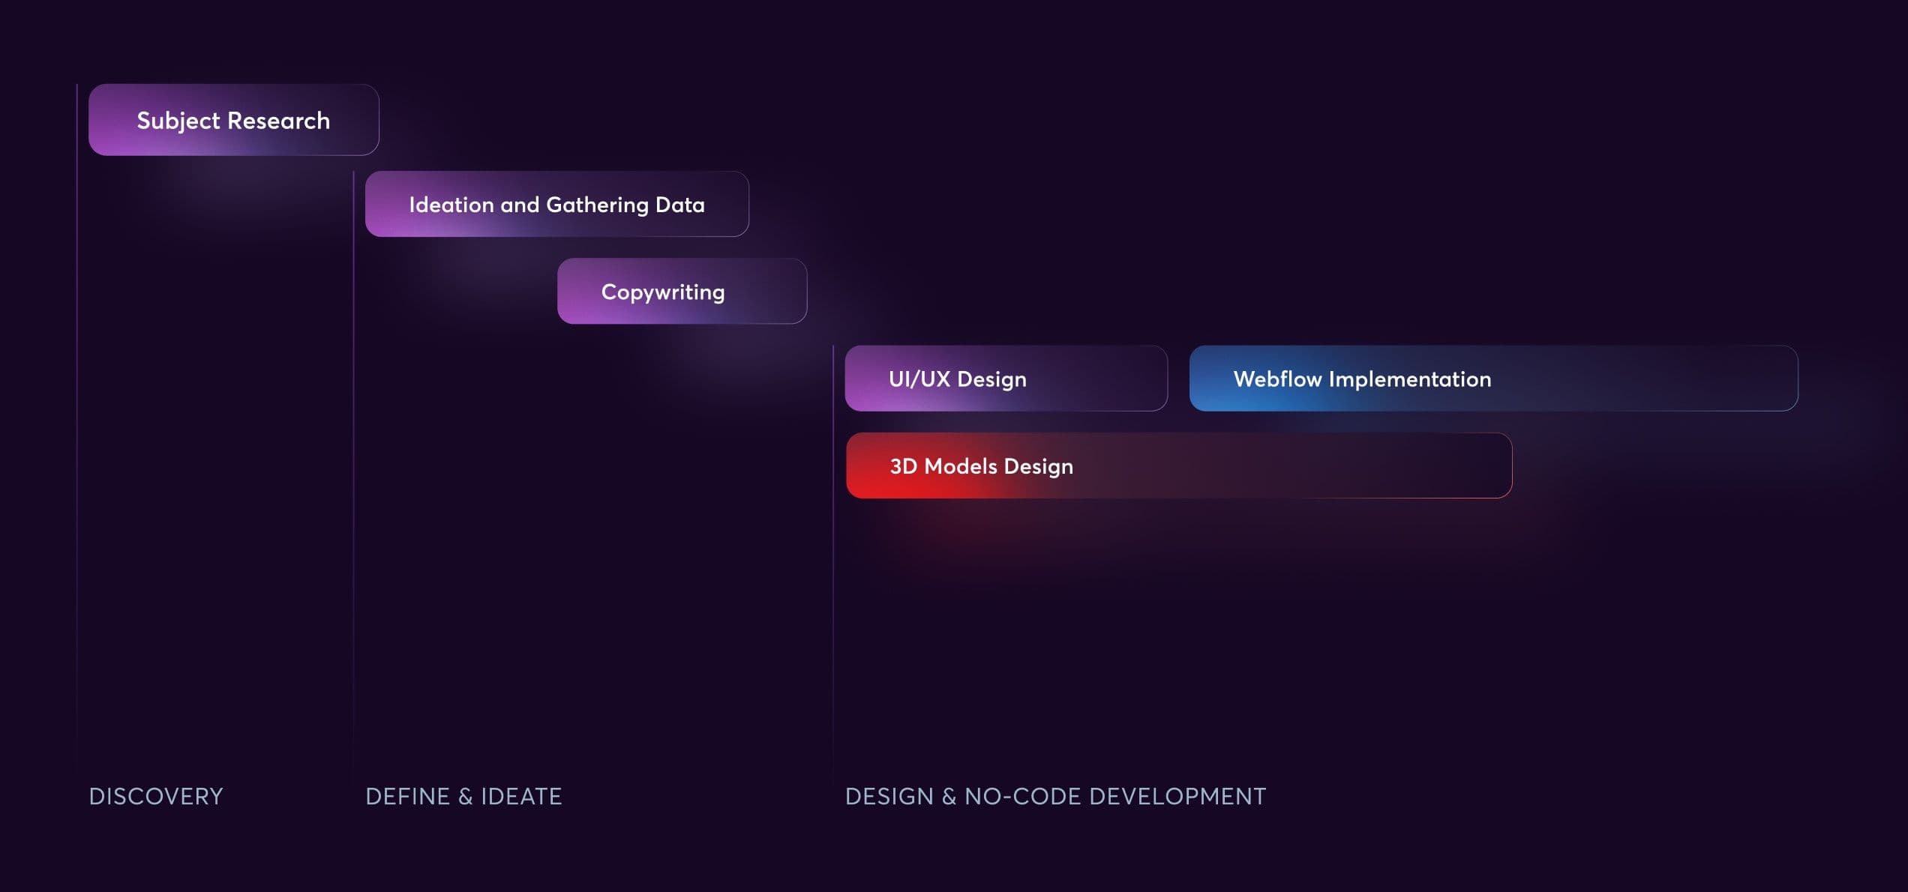Click the 3D Models Design text label
The height and width of the screenshot is (892, 1908).
(x=981, y=466)
